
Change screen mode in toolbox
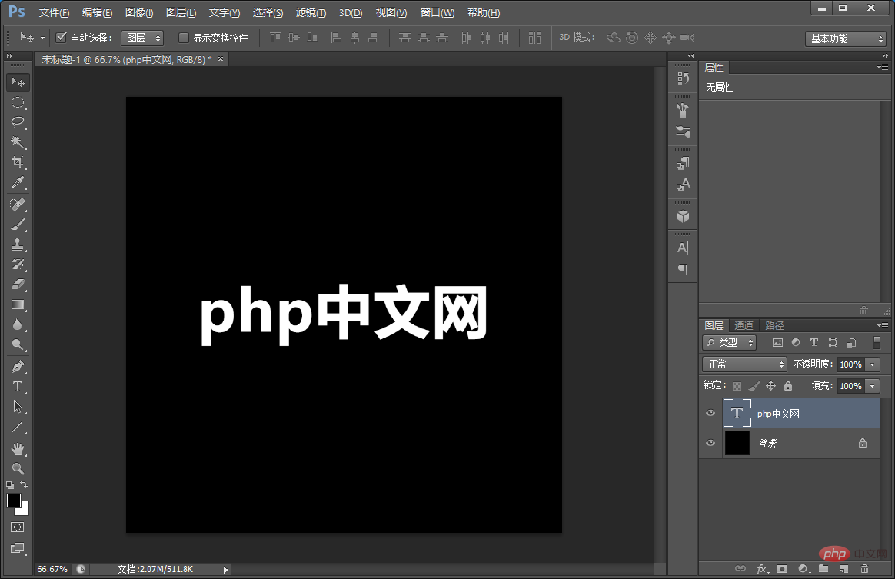point(18,548)
